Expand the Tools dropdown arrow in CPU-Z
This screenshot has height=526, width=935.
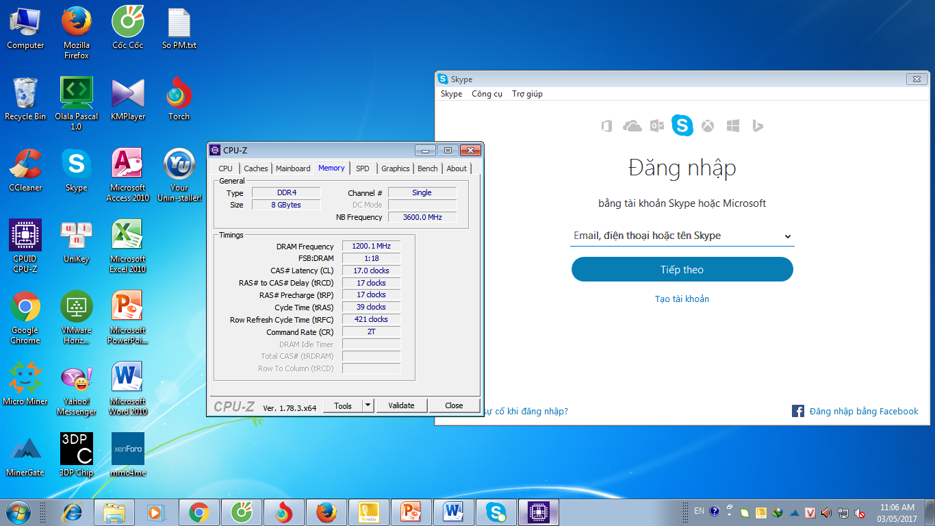point(368,405)
